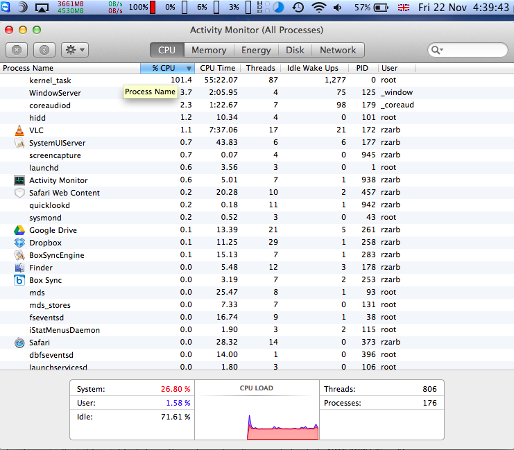Select the WindowServer process row

[257, 93]
